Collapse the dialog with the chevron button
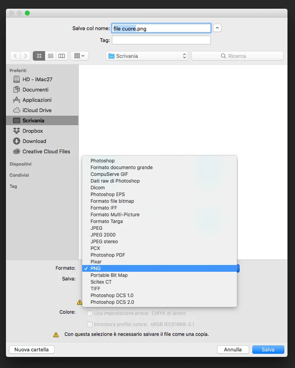295x368 pixels. click(217, 28)
